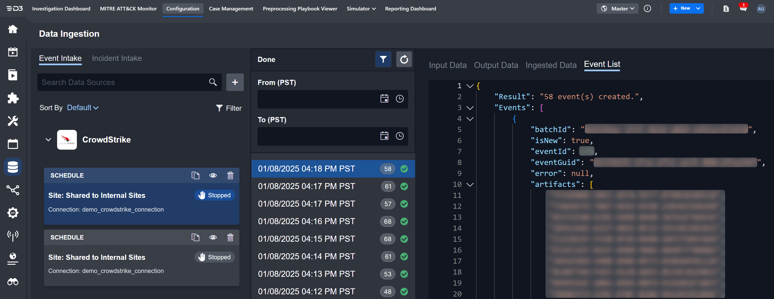774x299 pixels.
Task: Switch to the Incident Intake tab
Action: (x=117, y=58)
